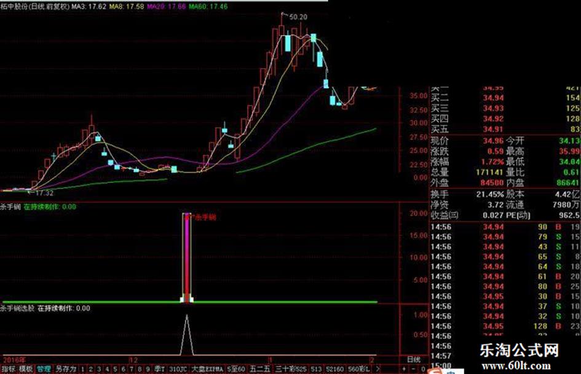
Task: Click the 12 month marker on time axis
Action: [x=133, y=359]
